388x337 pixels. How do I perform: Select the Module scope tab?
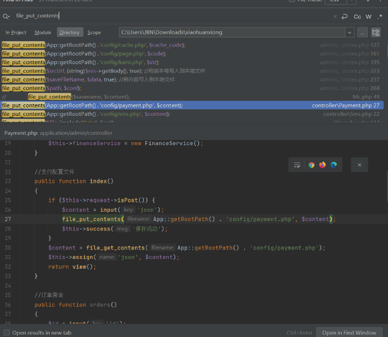click(43, 32)
